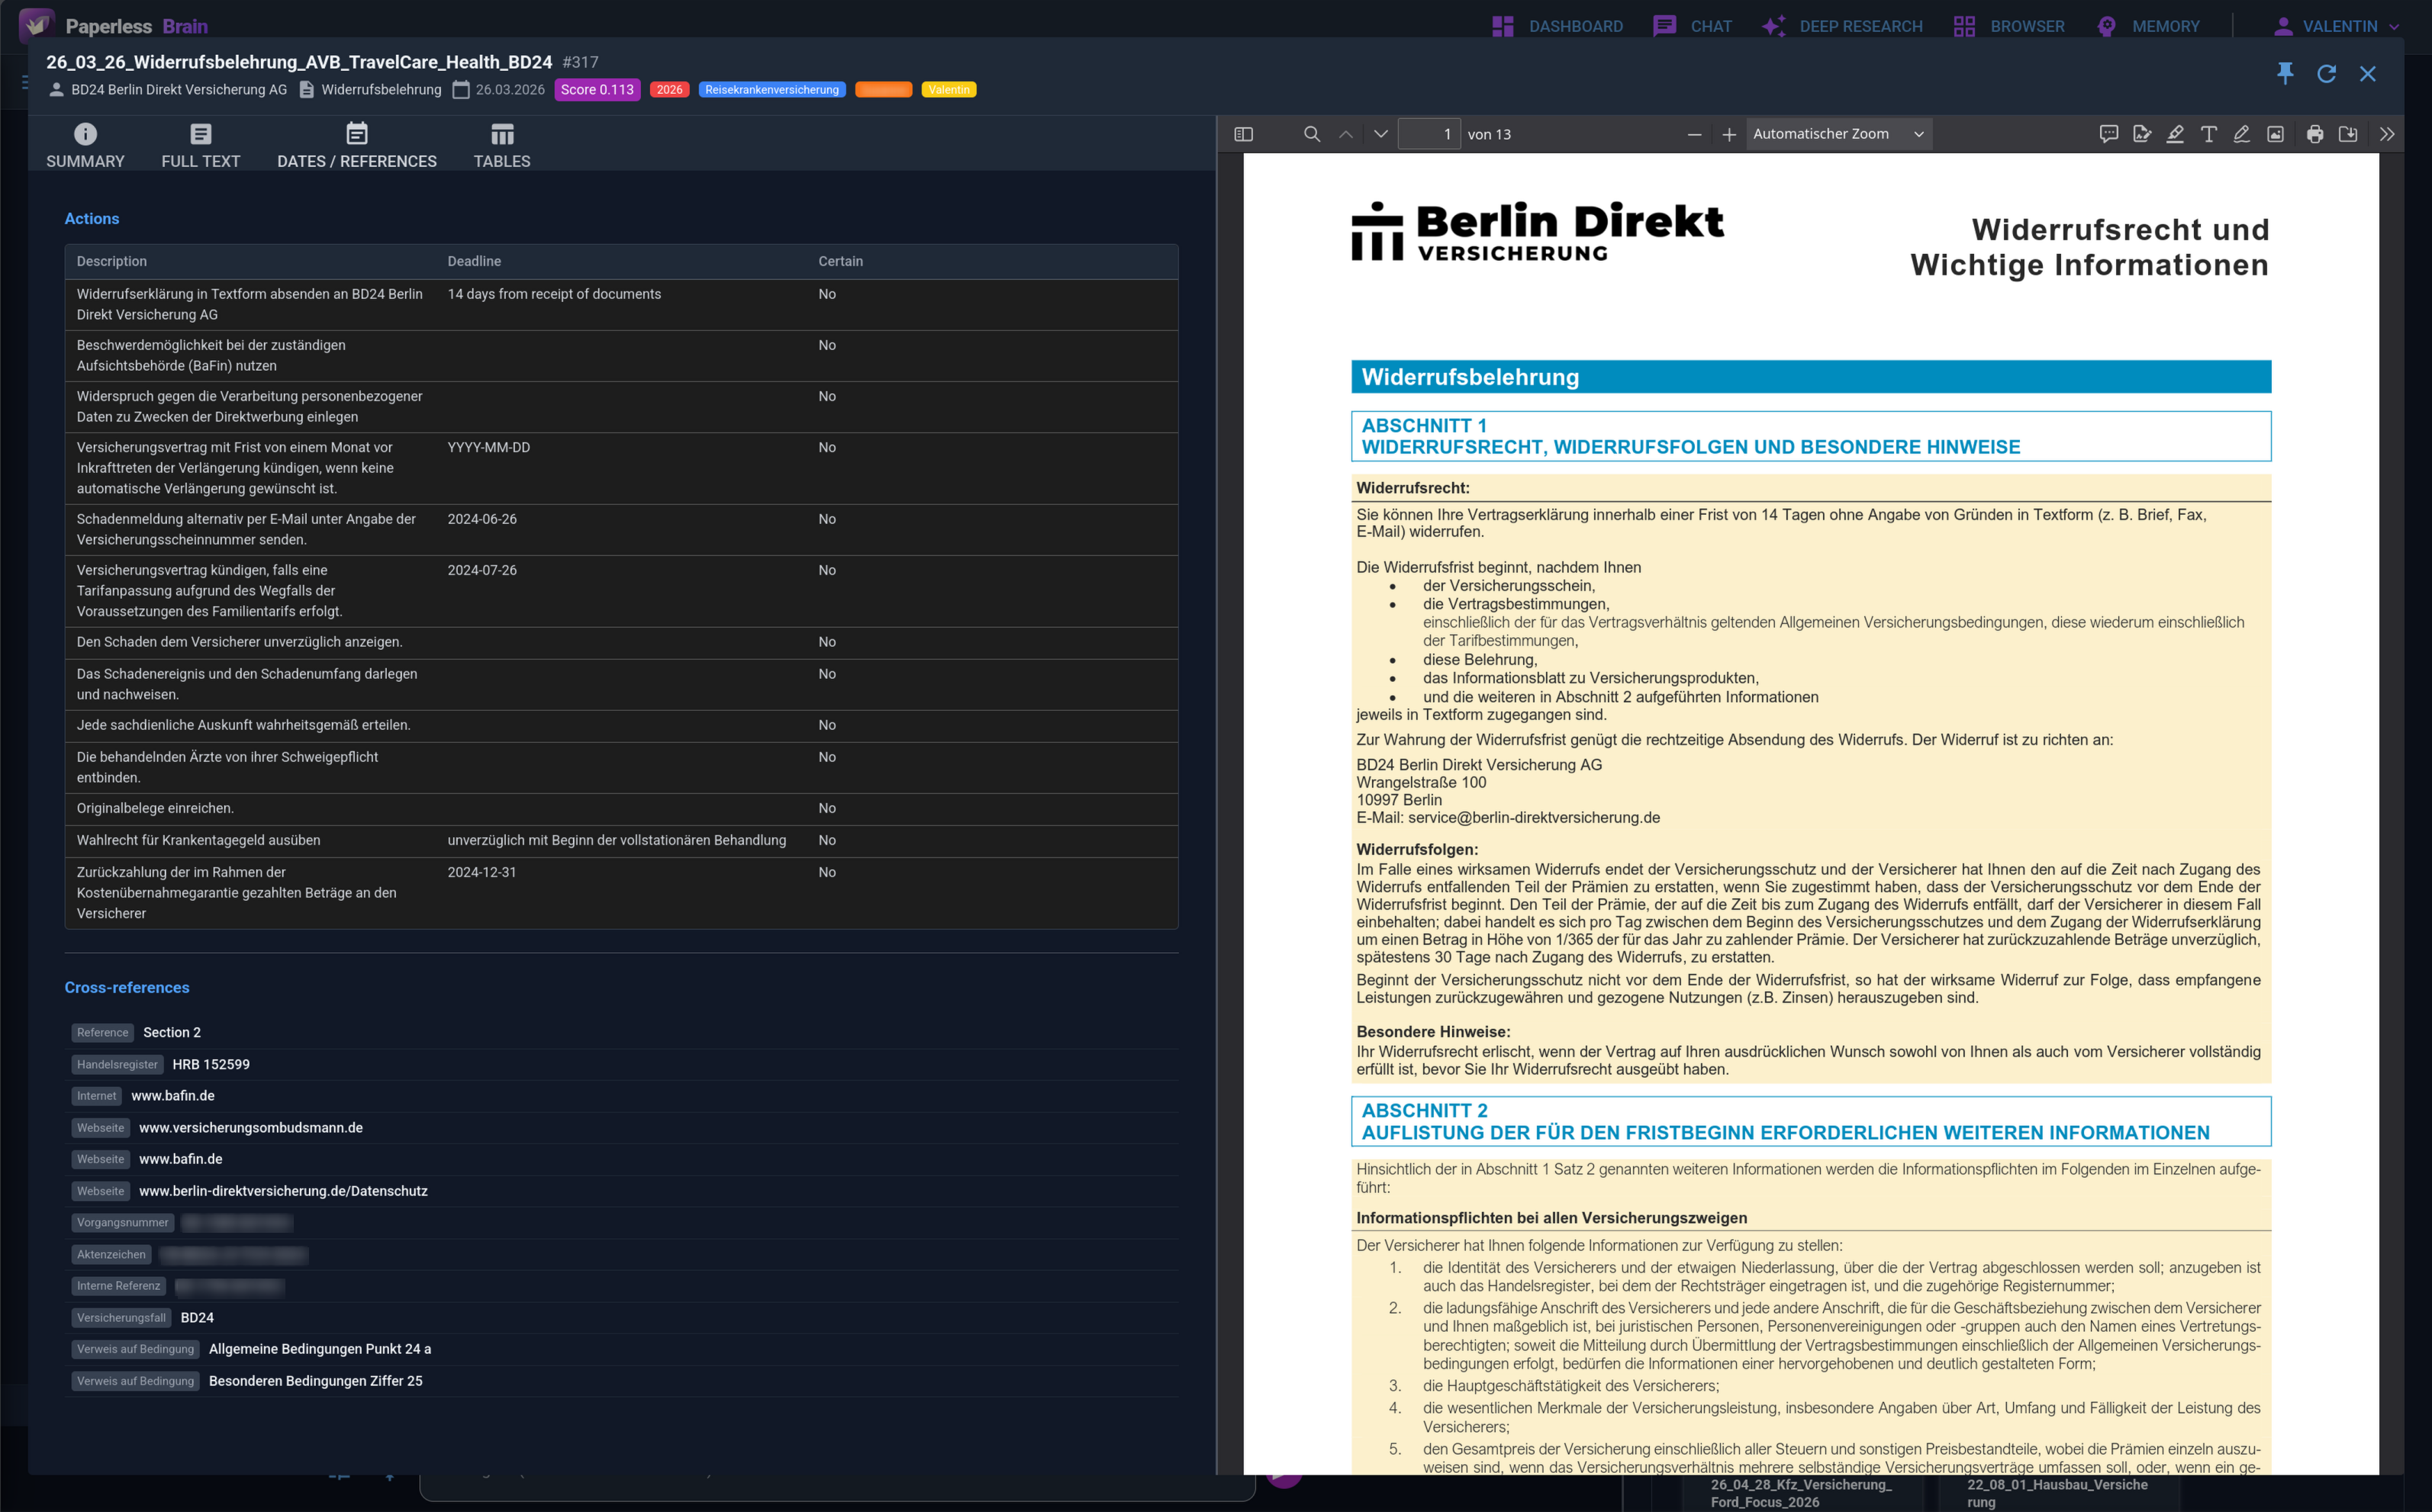
Task: Print the PDF document
Action: tap(2314, 134)
